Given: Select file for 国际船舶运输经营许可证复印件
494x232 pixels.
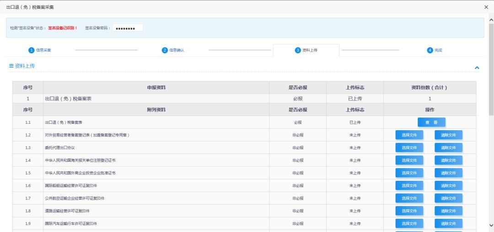Looking at the screenshot, I should (x=409, y=185).
